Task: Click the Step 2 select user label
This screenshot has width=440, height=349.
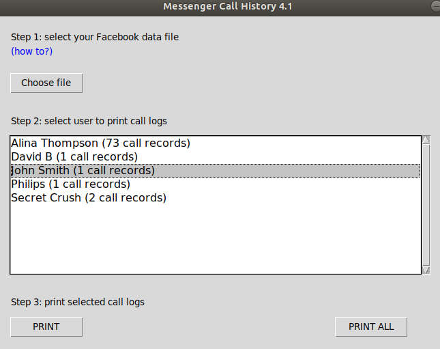Action: tap(89, 121)
